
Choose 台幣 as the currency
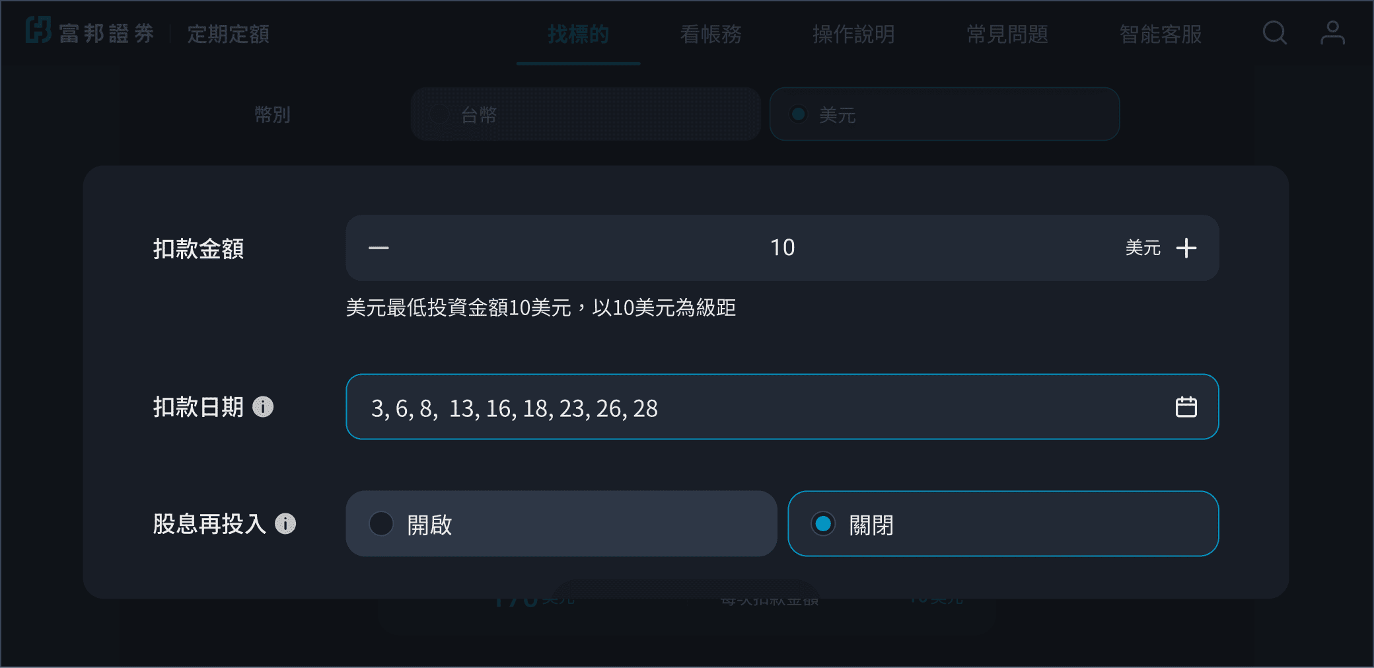click(585, 114)
